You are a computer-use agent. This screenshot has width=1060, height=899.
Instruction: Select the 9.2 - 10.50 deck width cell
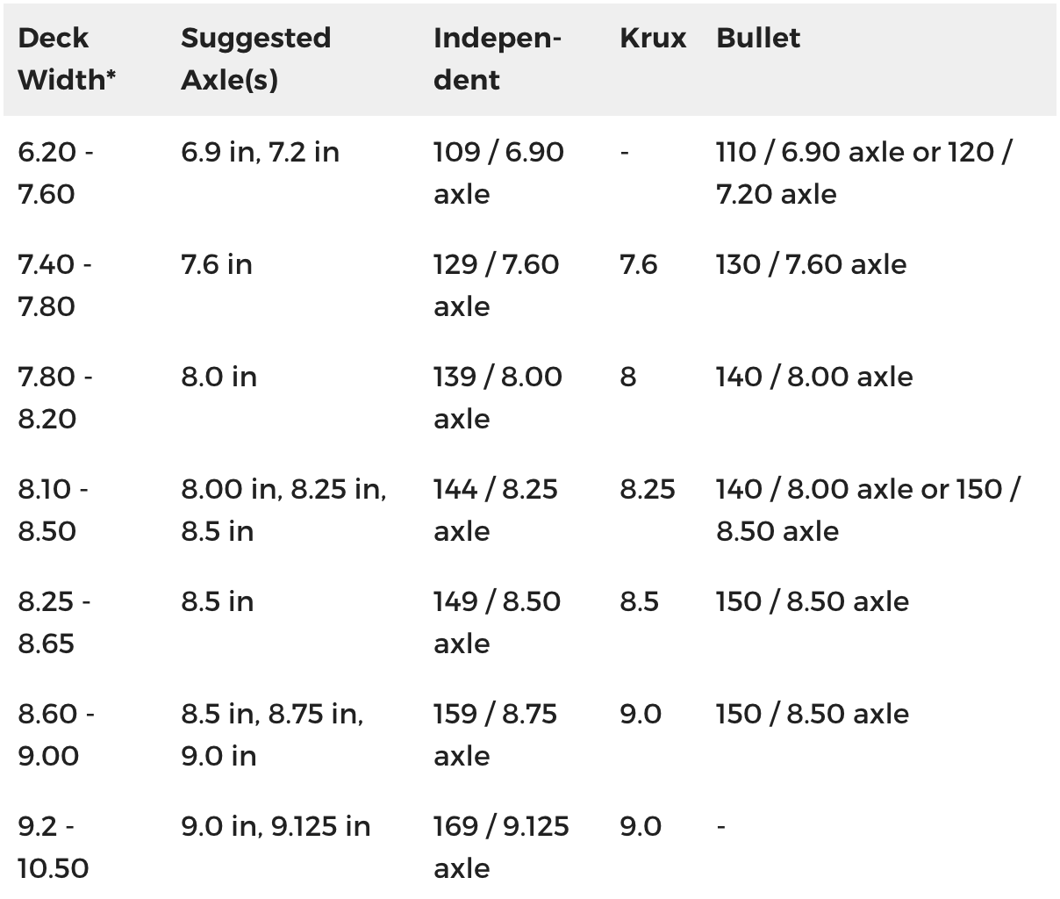[x=53, y=847]
